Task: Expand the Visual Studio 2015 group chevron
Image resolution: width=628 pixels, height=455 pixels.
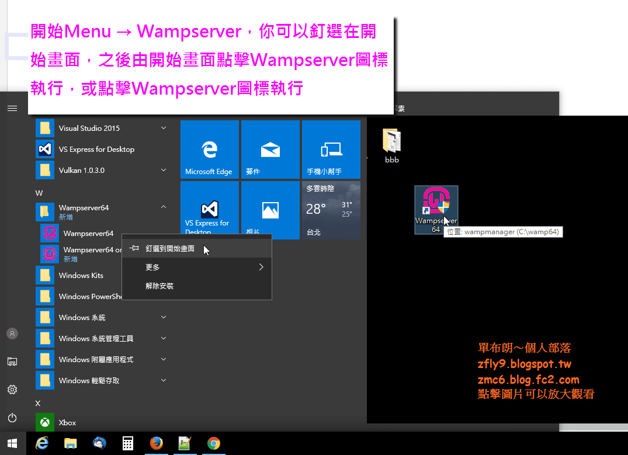Action: click(164, 128)
